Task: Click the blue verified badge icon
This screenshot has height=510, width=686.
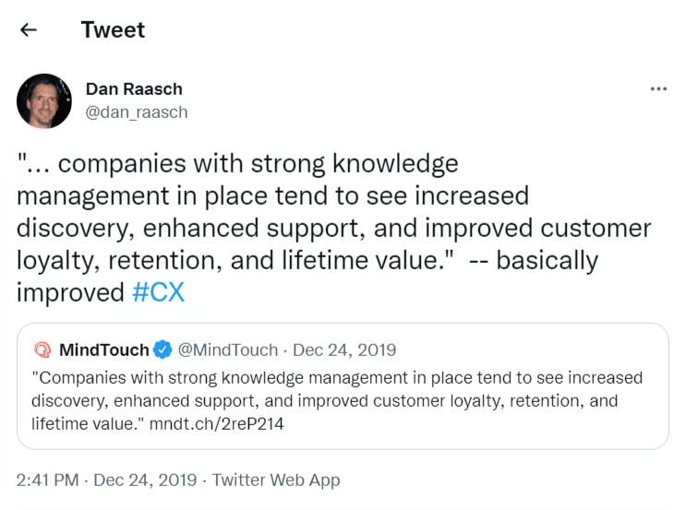Action: (162, 350)
